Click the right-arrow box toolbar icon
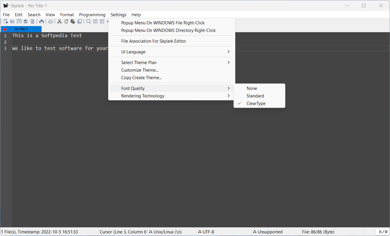 pyautogui.click(x=102, y=21)
